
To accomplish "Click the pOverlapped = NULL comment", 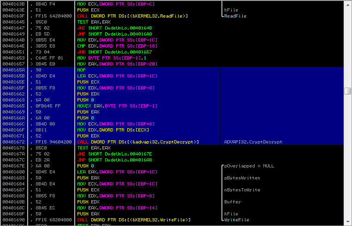I will pos(249,166).
